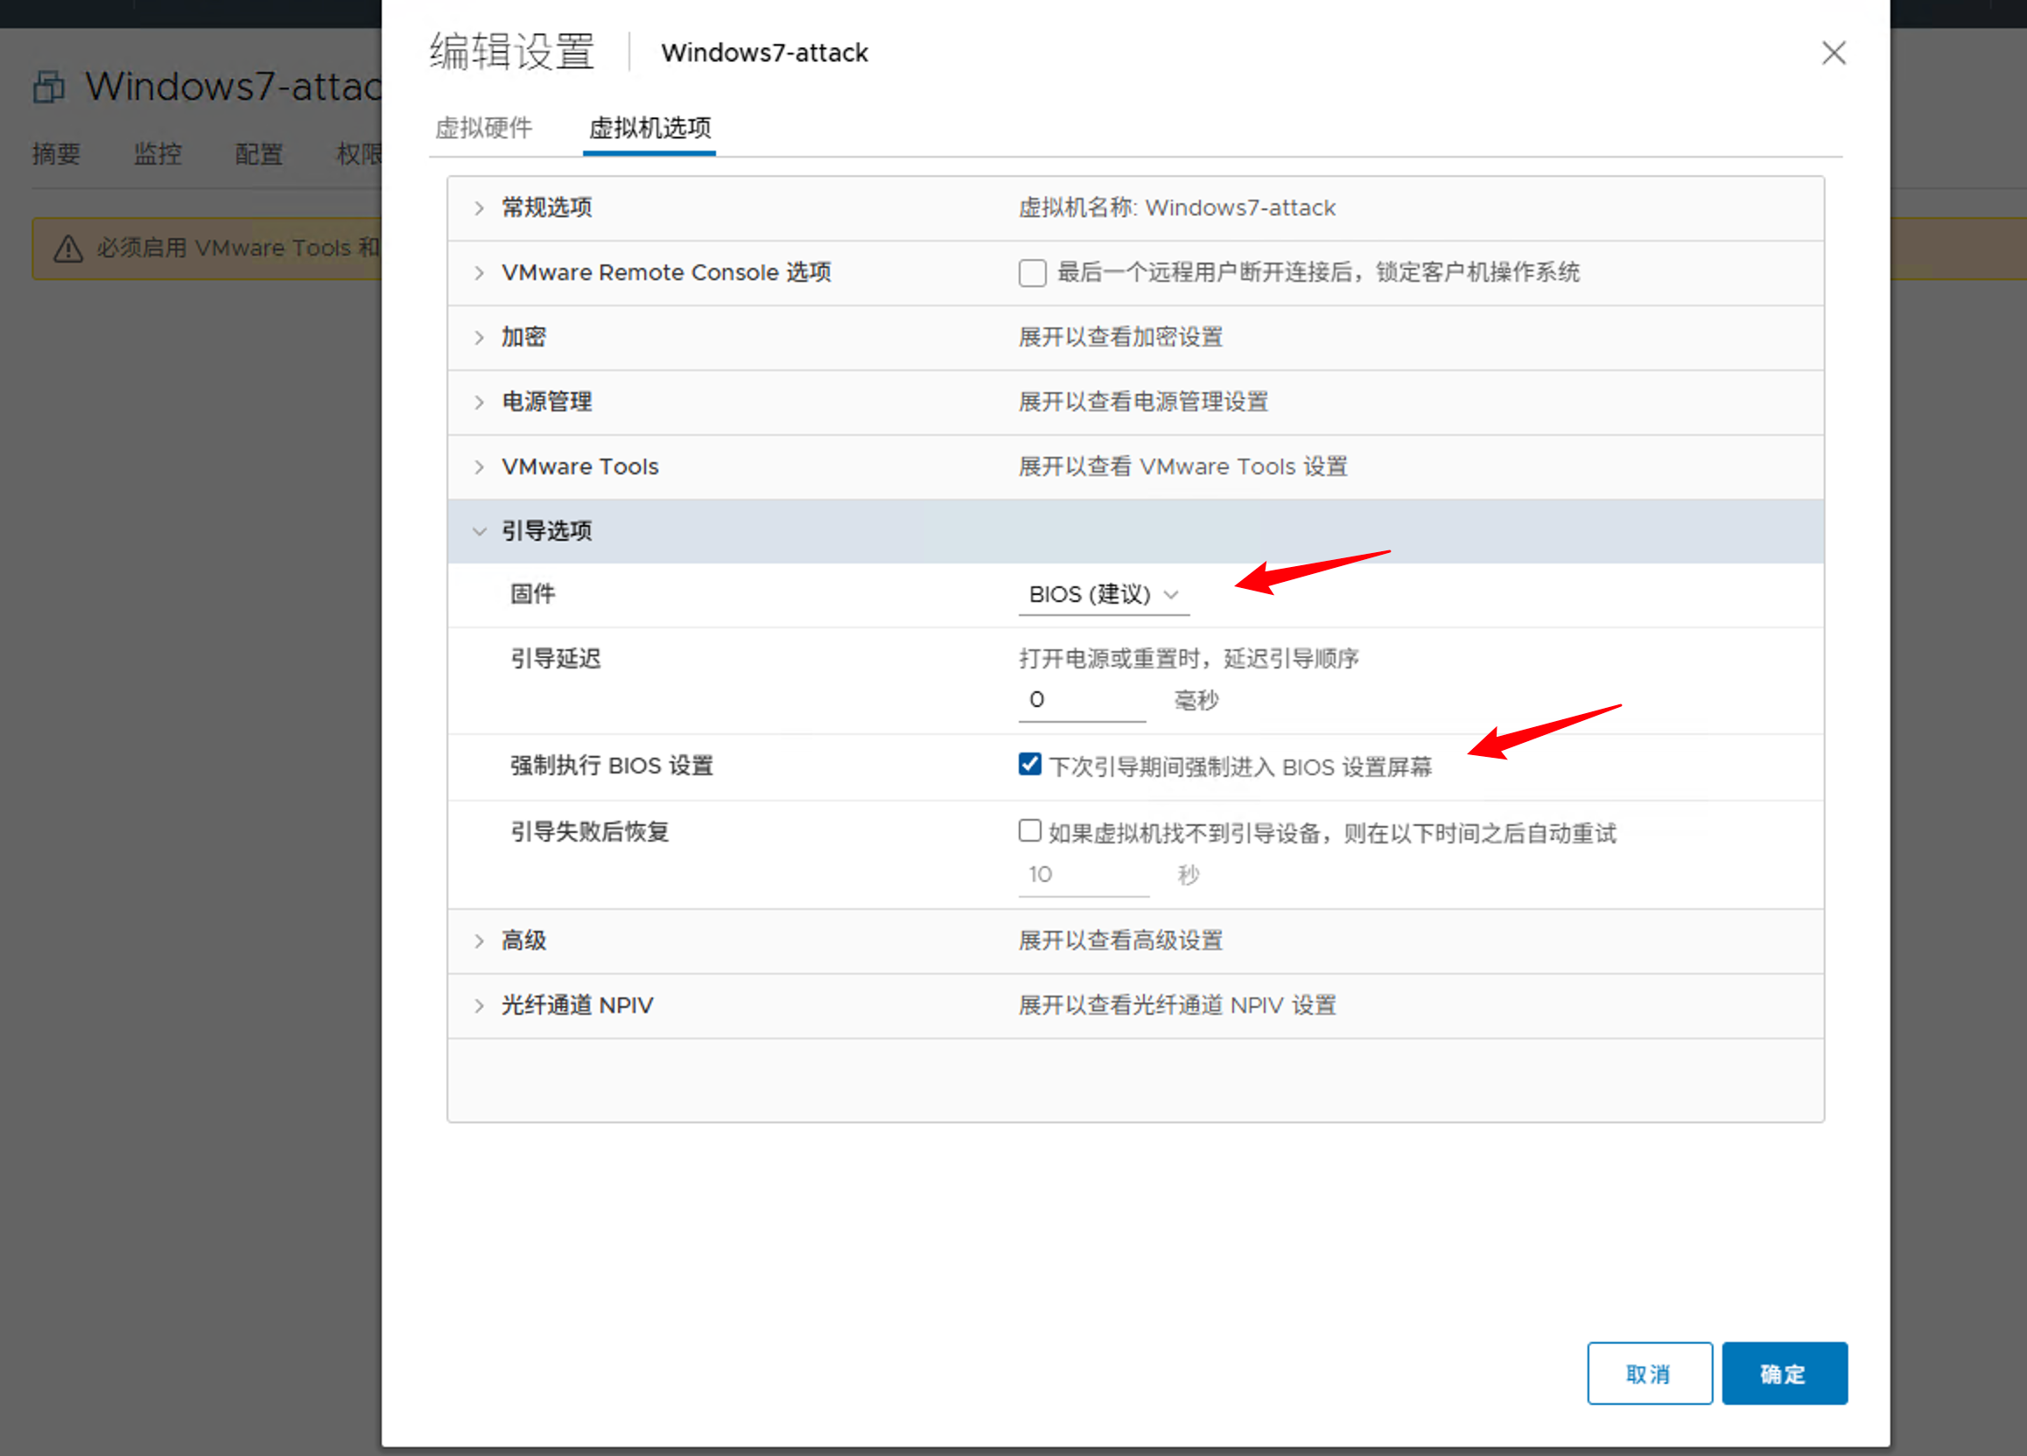Close the edit settings dialog with X
Viewport: 2027px width, 1456px height.
click(x=1833, y=52)
